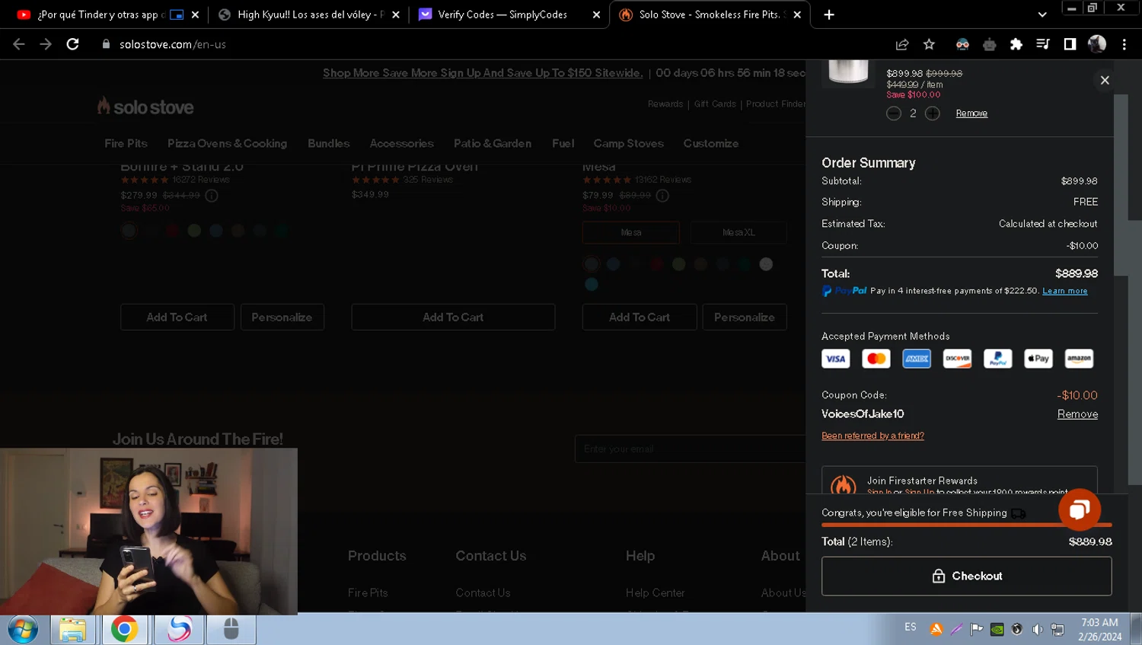Open the live chat bubble icon
Viewport: 1142px width, 645px height.
[1079, 509]
